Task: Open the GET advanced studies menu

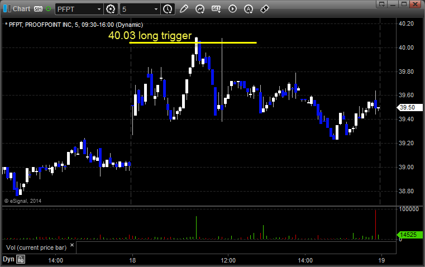Action: click(216, 9)
